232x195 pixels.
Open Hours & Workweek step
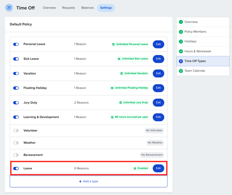coord(203,51)
